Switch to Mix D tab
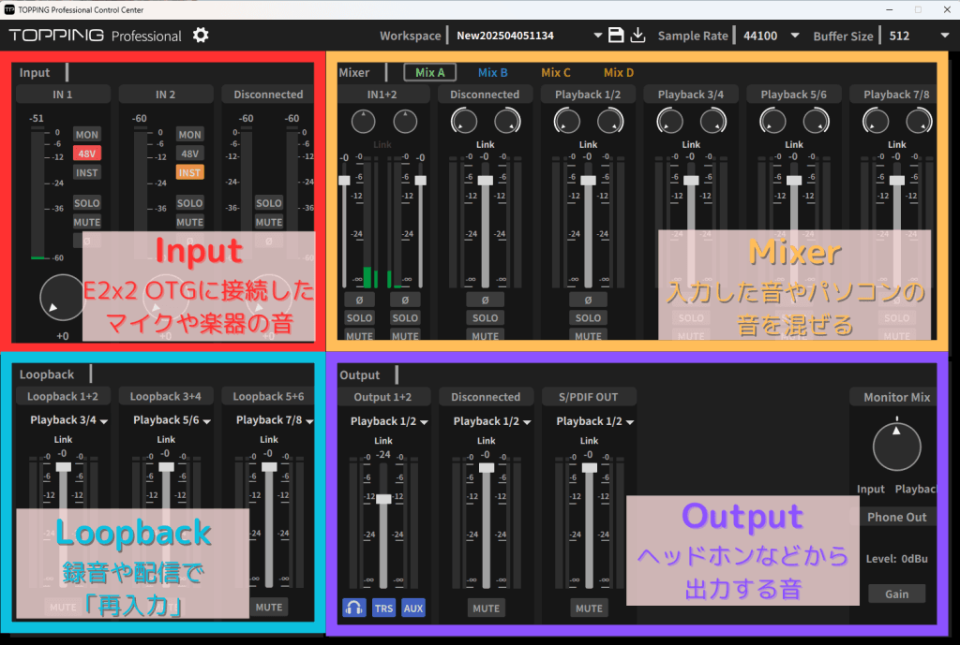The height and width of the screenshot is (645, 960). (x=619, y=72)
